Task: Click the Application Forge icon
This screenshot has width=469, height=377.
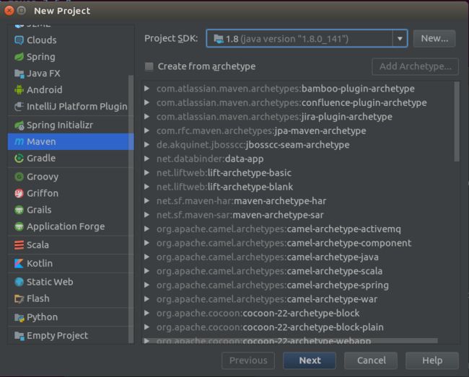Action: (x=19, y=226)
